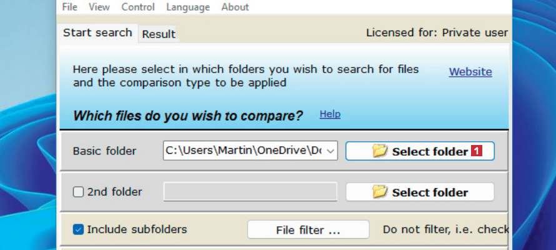This screenshot has width=556, height=250.
Task: Open the Website link
Action: pyautogui.click(x=470, y=72)
